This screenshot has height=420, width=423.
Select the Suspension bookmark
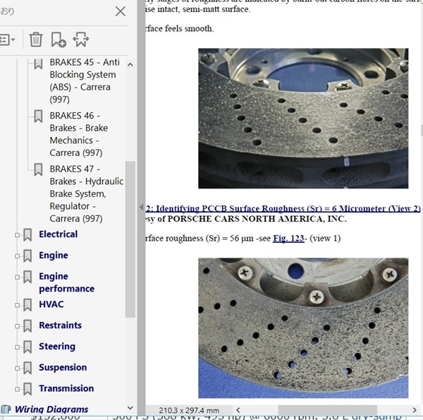click(x=63, y=368)
